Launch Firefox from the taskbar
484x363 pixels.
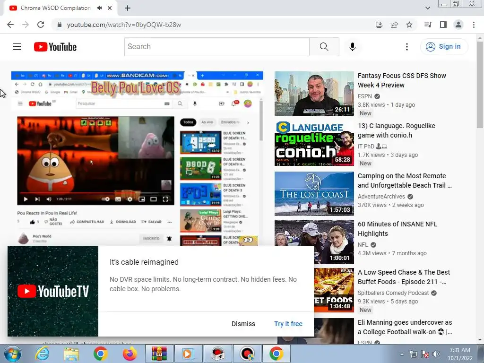(x=130, y=354)
